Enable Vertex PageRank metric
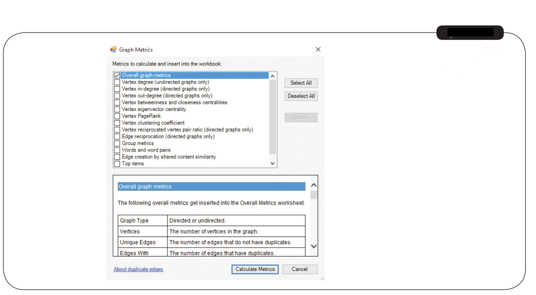Viewport: 536px width, 295px height. [x=117, y=116]
